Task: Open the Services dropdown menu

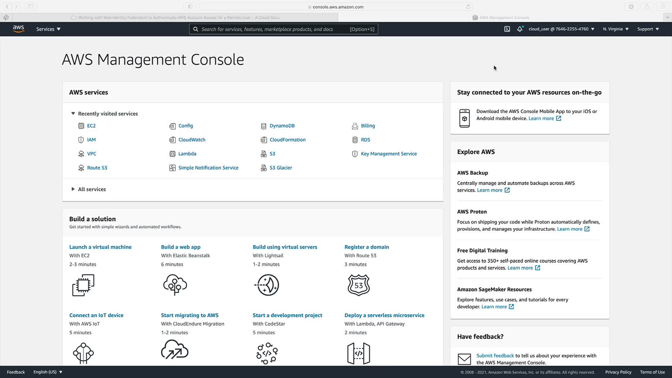Action: coord(48,29)
